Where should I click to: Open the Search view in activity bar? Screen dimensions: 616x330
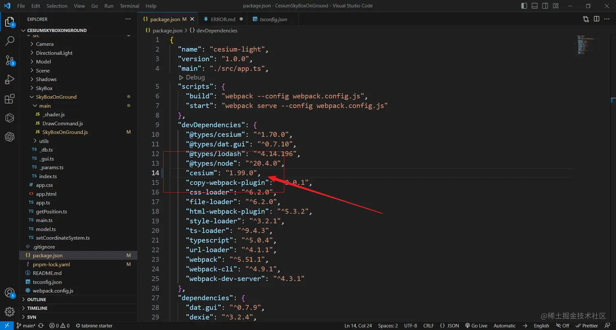[x=9, y=41]
